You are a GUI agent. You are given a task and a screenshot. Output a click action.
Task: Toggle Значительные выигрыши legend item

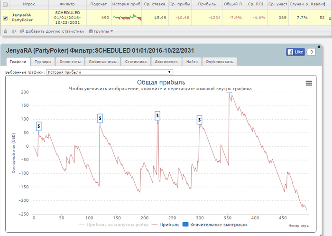(x=215, y=225)
